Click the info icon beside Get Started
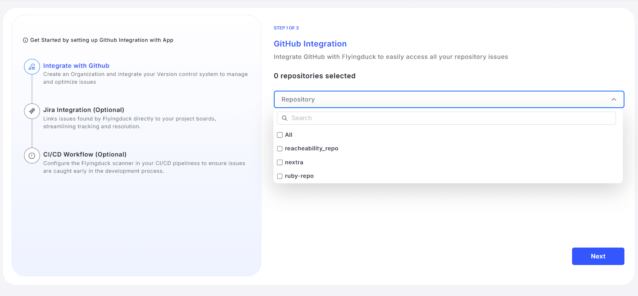 click(26, 40)
